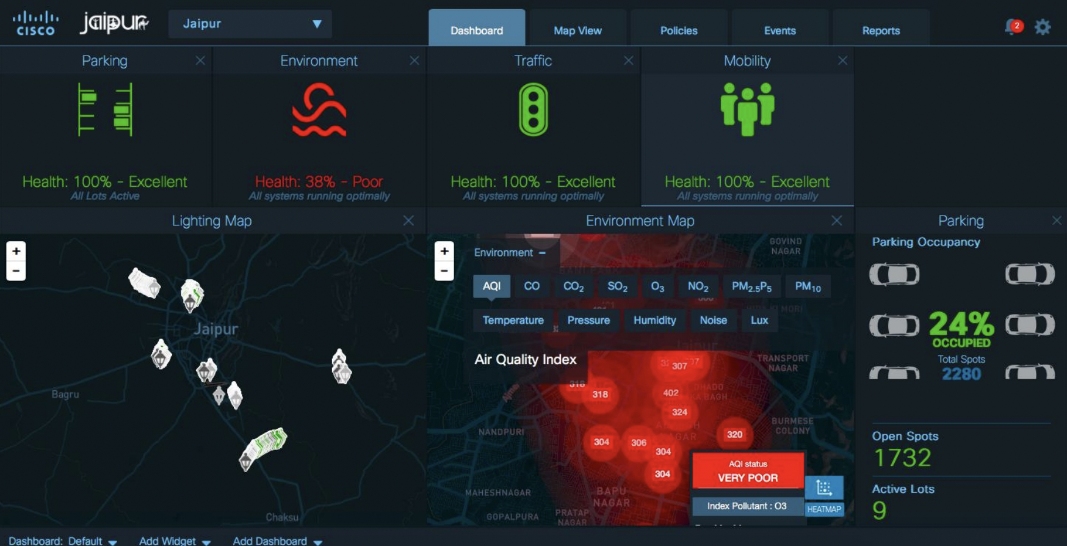Open the settings gear icon
This screenshot has width=1067, height=546.
[1043, 27]
